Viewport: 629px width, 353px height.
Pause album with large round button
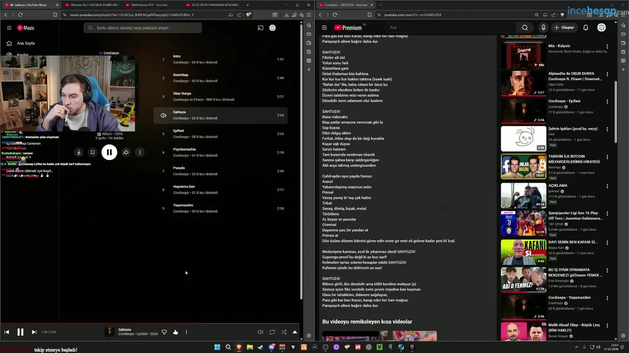[109, 152]
